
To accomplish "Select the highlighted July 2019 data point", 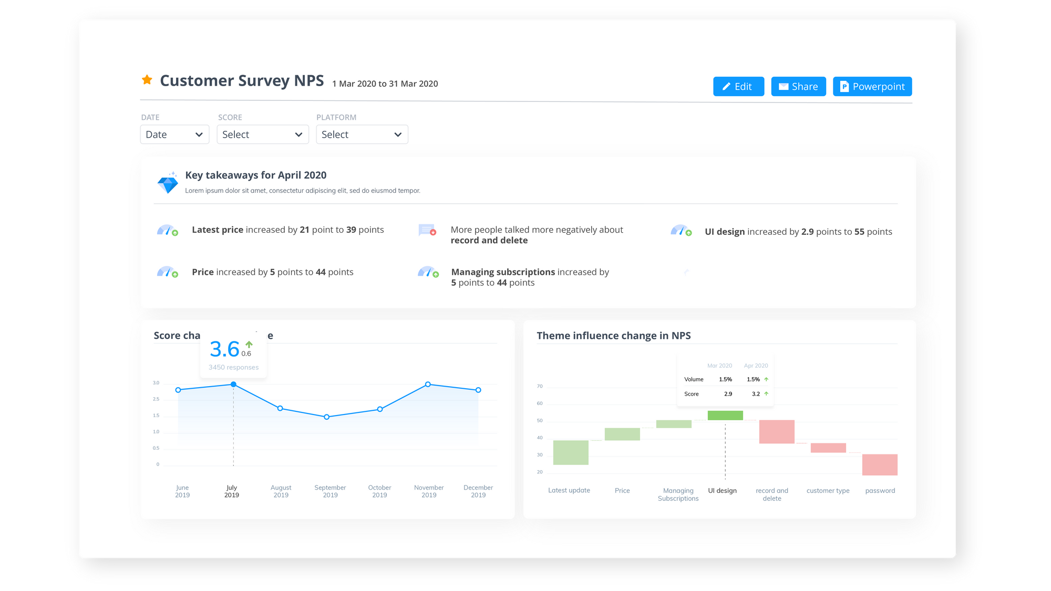I will click(x=233, y=385).
